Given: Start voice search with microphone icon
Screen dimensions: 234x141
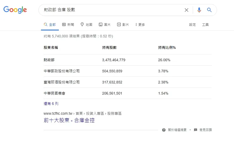Looking at the screenshot, I should [199, 10].
